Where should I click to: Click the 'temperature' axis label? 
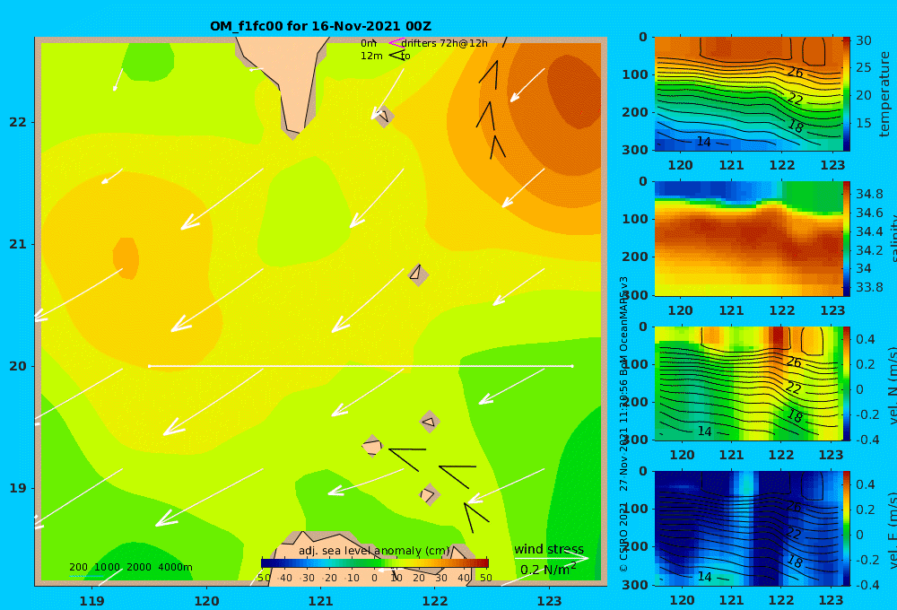(884, 94)
